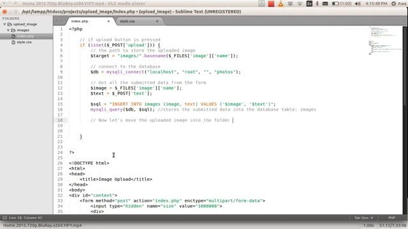This screenshot has width=408, height=229.
Task: Click the $image = $_FILES line
Action: click(136, 88)
